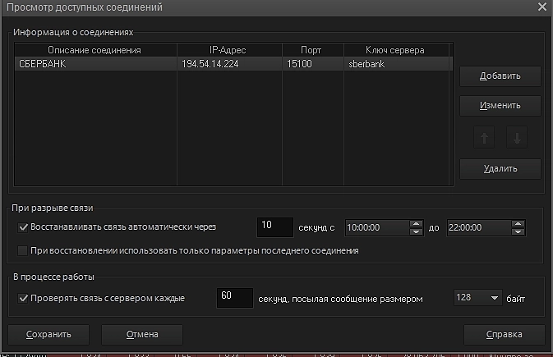
Task: Click the Отмена button
Action: (x=141, y=334)
